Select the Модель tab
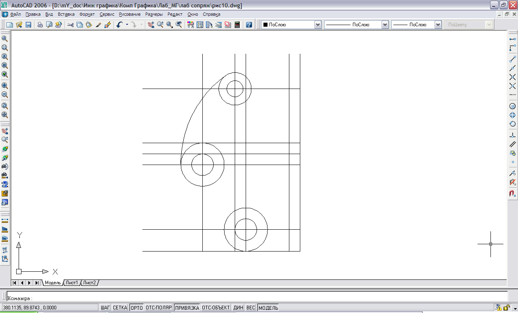 click(53, 283)
